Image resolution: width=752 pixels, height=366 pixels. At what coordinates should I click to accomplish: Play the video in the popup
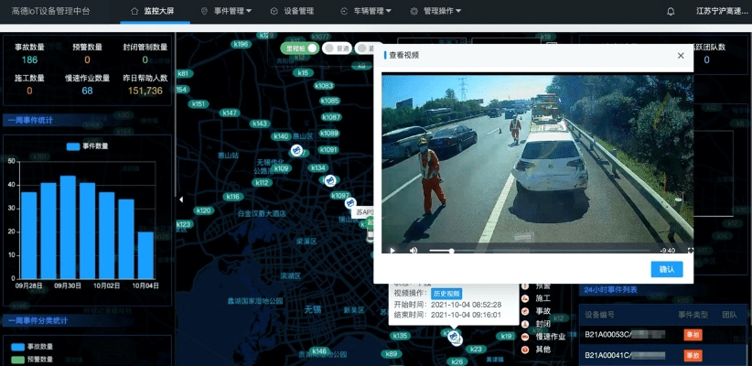[393, 250]
